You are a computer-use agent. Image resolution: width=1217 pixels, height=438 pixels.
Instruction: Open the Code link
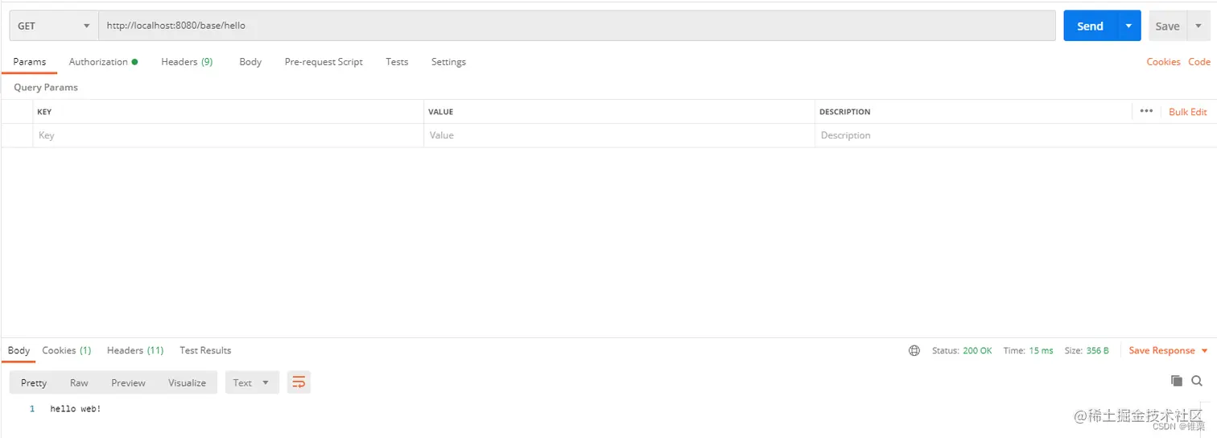point(1199,62)
